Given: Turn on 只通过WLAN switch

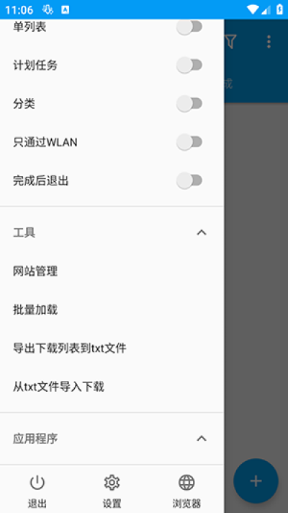Looking at the screenshot, I should click(x=189, y=142).
